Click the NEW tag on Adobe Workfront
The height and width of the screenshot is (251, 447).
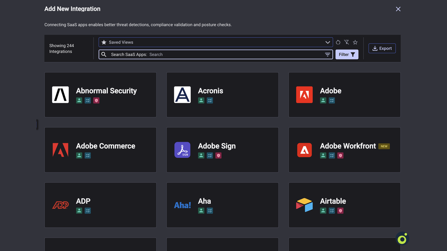(384, 146)
